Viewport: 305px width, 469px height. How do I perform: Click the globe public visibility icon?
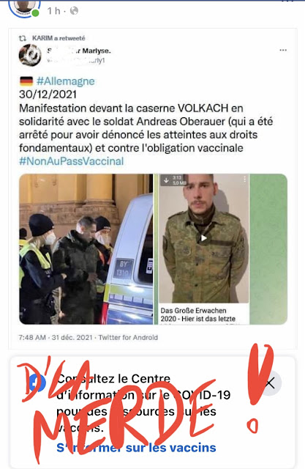pyautogui.click(x=74, y=11)
